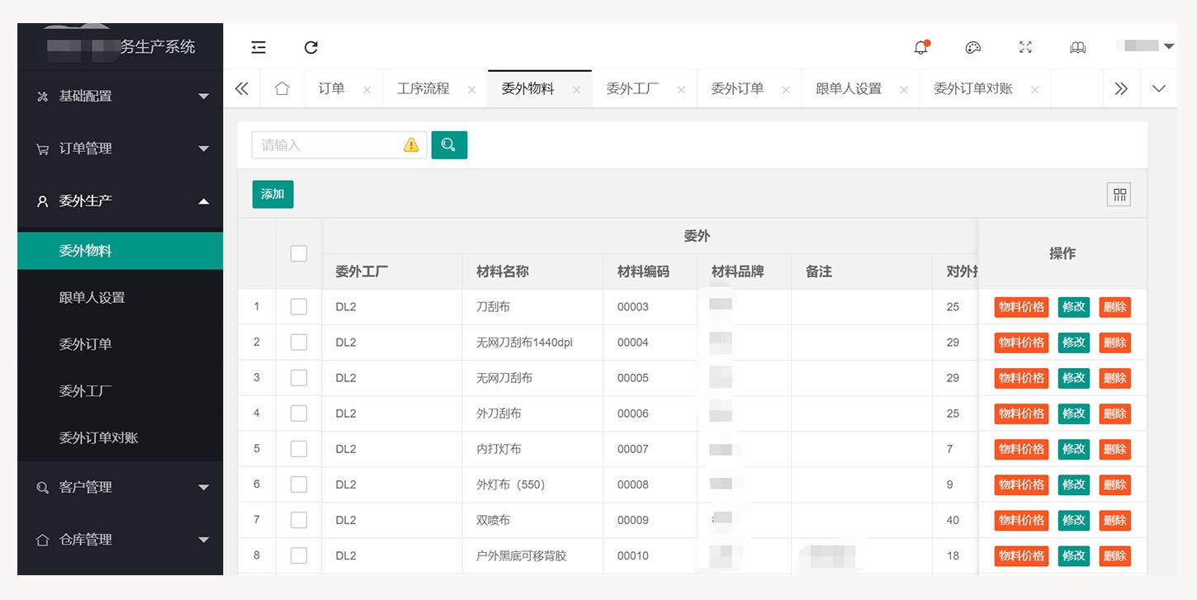Viewport: 1197px width, 600px height.
Task: Go to home tab icon
Action: pos(282,89)
